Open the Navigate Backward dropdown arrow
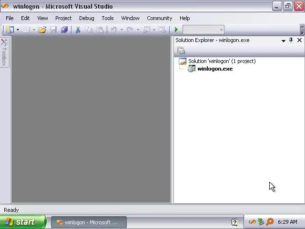Image resolution: width=305 pixels, height=229 pixels. coord(154,30)
